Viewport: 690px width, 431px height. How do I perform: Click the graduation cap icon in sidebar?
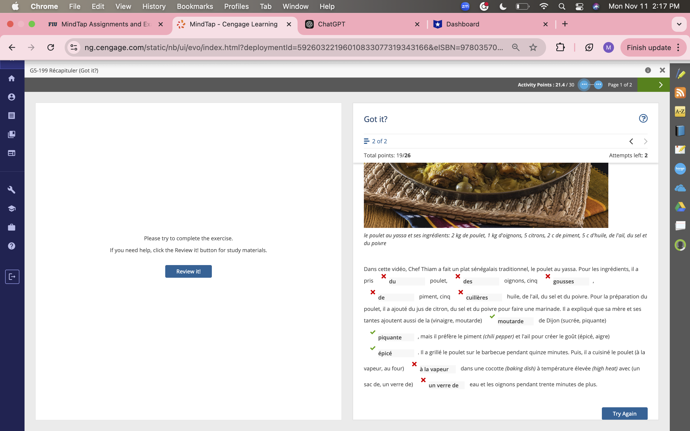(x=12, y=208)
